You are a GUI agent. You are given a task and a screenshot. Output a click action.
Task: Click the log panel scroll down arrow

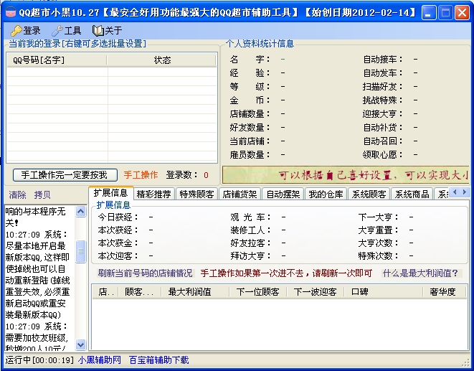pos(81,344)
